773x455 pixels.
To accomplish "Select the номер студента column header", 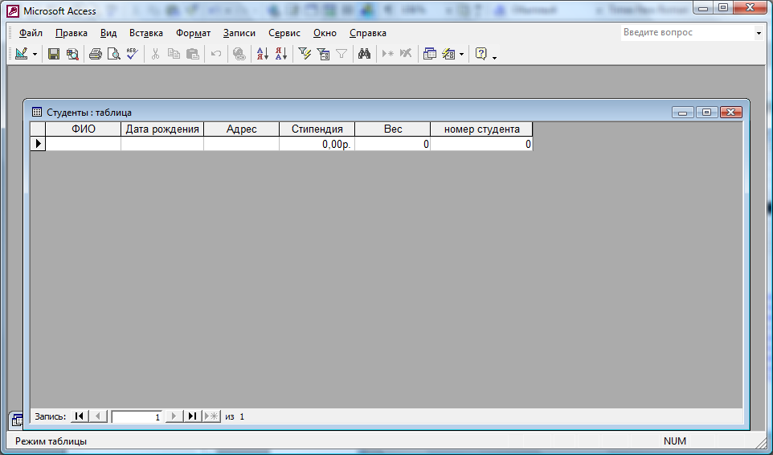I will pos(481,129).
